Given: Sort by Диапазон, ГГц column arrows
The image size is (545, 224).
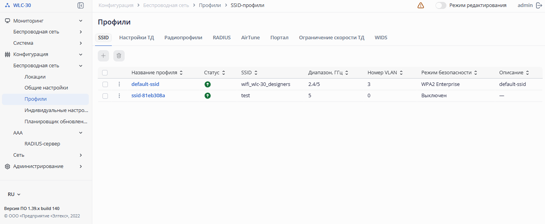Looking at the screenshot, I should tap(347, 73).
